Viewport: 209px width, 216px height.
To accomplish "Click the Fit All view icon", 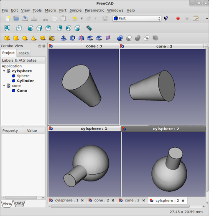I will 7,28.
